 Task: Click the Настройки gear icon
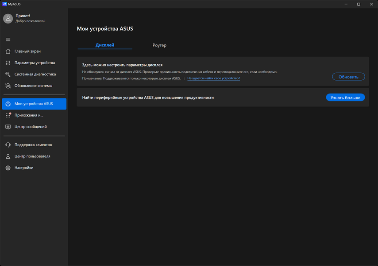[x=8, y=168]
